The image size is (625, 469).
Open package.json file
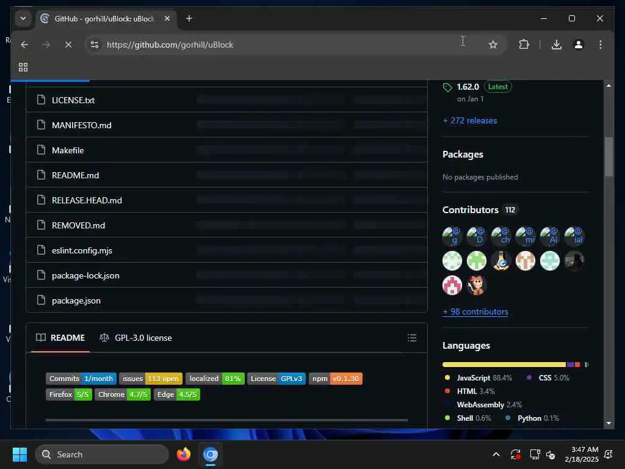[76, 301]
